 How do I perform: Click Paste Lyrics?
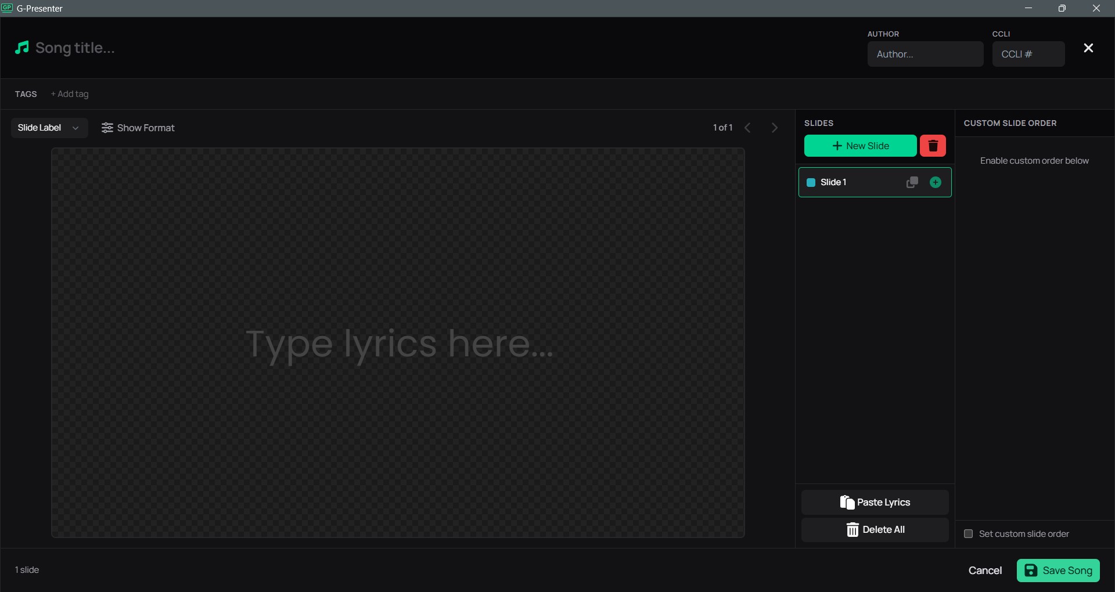tap(875, 502)
